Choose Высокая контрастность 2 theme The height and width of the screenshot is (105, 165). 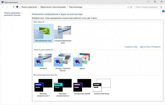tap(63, 88)
